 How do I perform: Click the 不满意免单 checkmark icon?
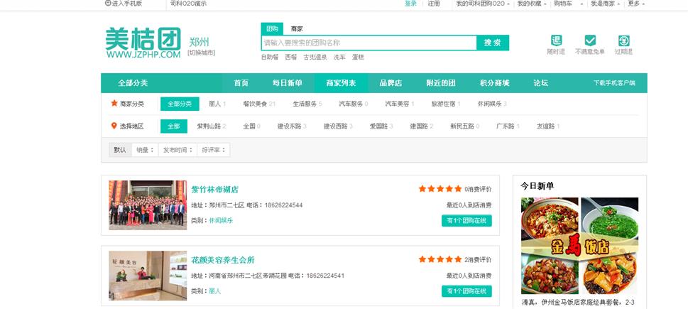(589, 40)
